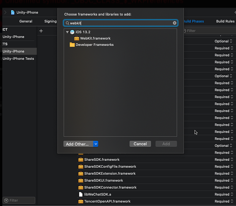
Task: Focus the webkit search input
Action: [121, 23]
